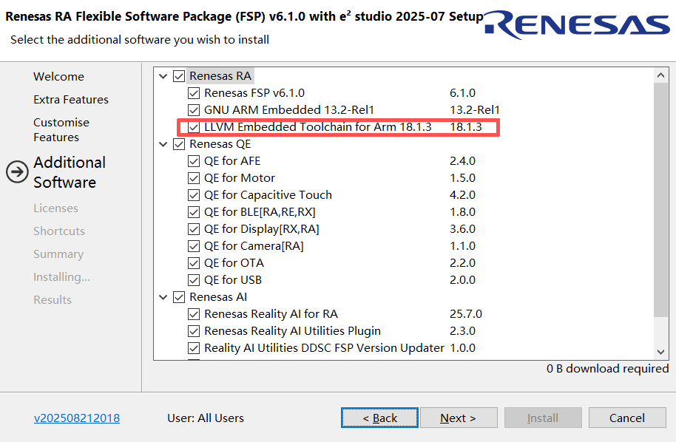676x442 pixels.
Task: Uncheck QE for Capacitive Touch
Action: 194,195
